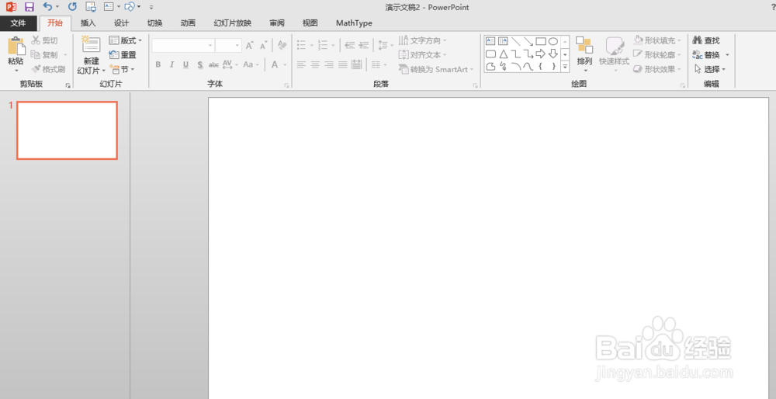Toggle Underline formatting
The height and width of the screenshot is (399, 776).
click(185, 64)
